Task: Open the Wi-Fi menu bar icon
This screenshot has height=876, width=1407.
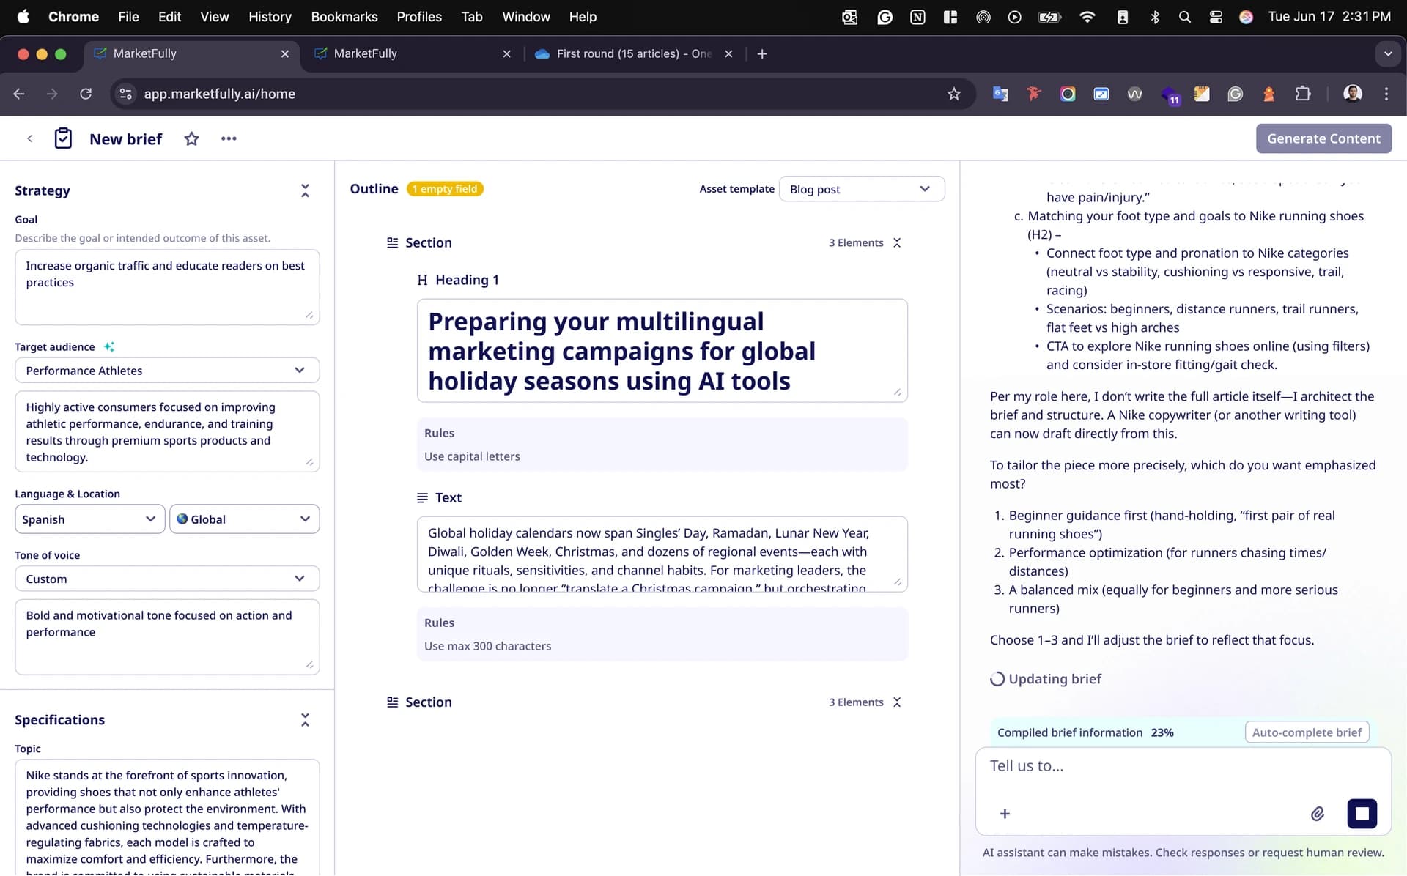Action: click(1087, 16)
